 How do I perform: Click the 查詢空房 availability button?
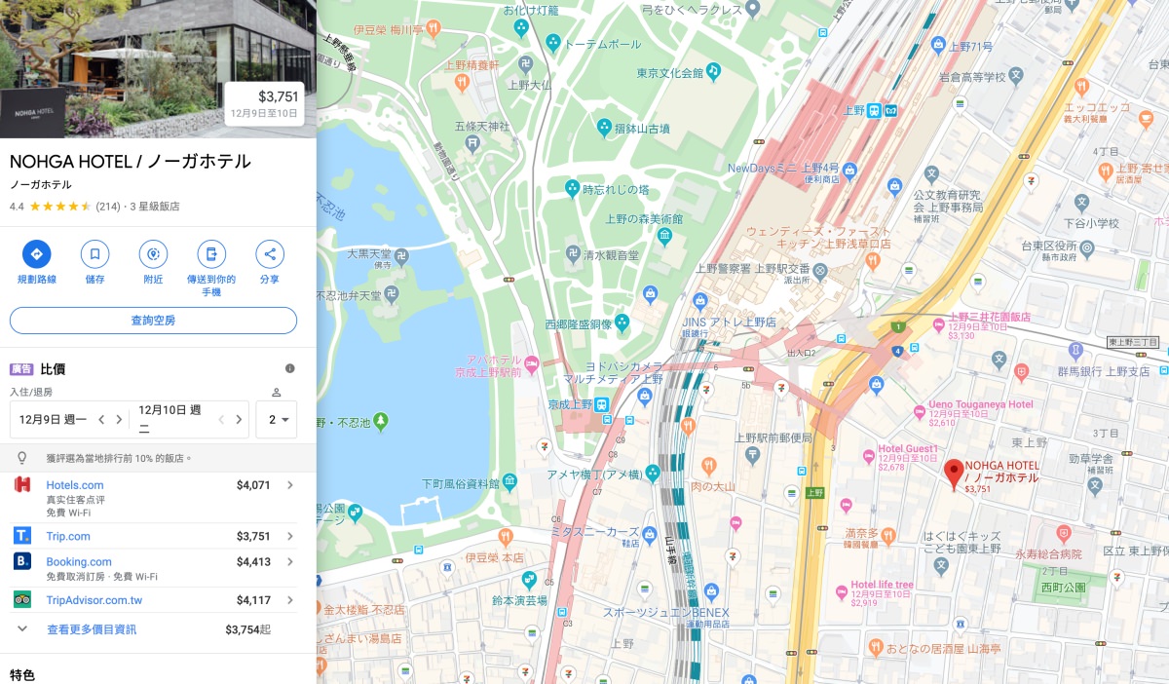click(153, 321)
